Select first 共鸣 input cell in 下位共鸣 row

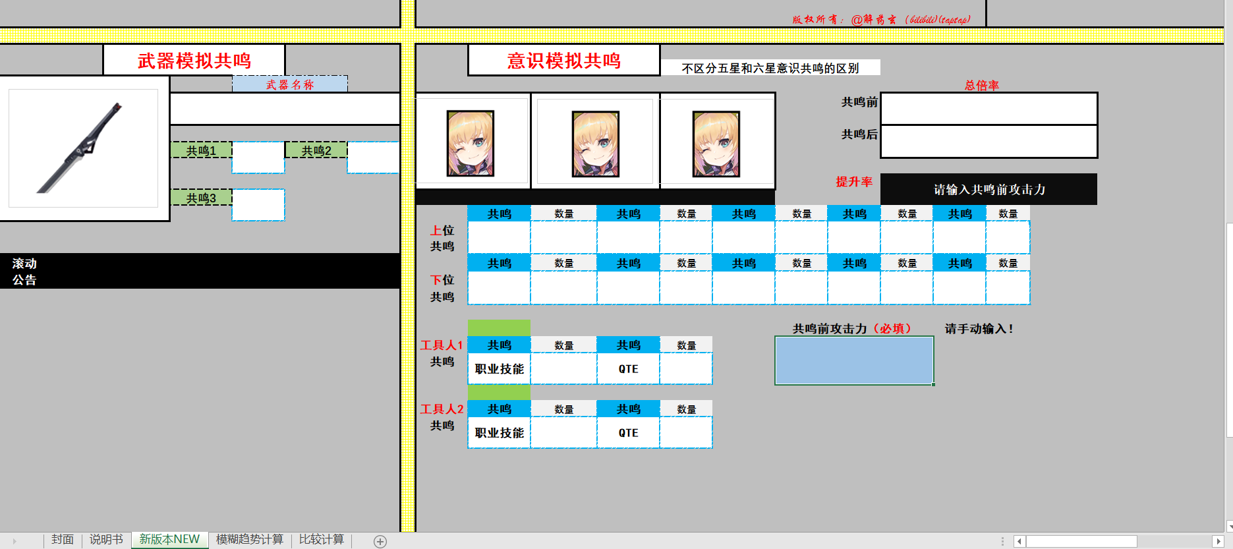click(x=499, y=287)
